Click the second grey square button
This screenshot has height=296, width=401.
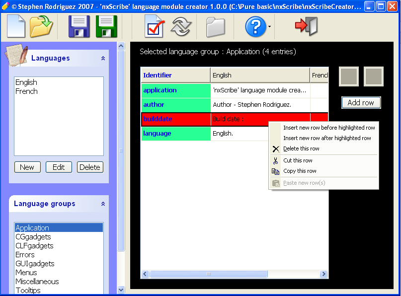(373, 76)
